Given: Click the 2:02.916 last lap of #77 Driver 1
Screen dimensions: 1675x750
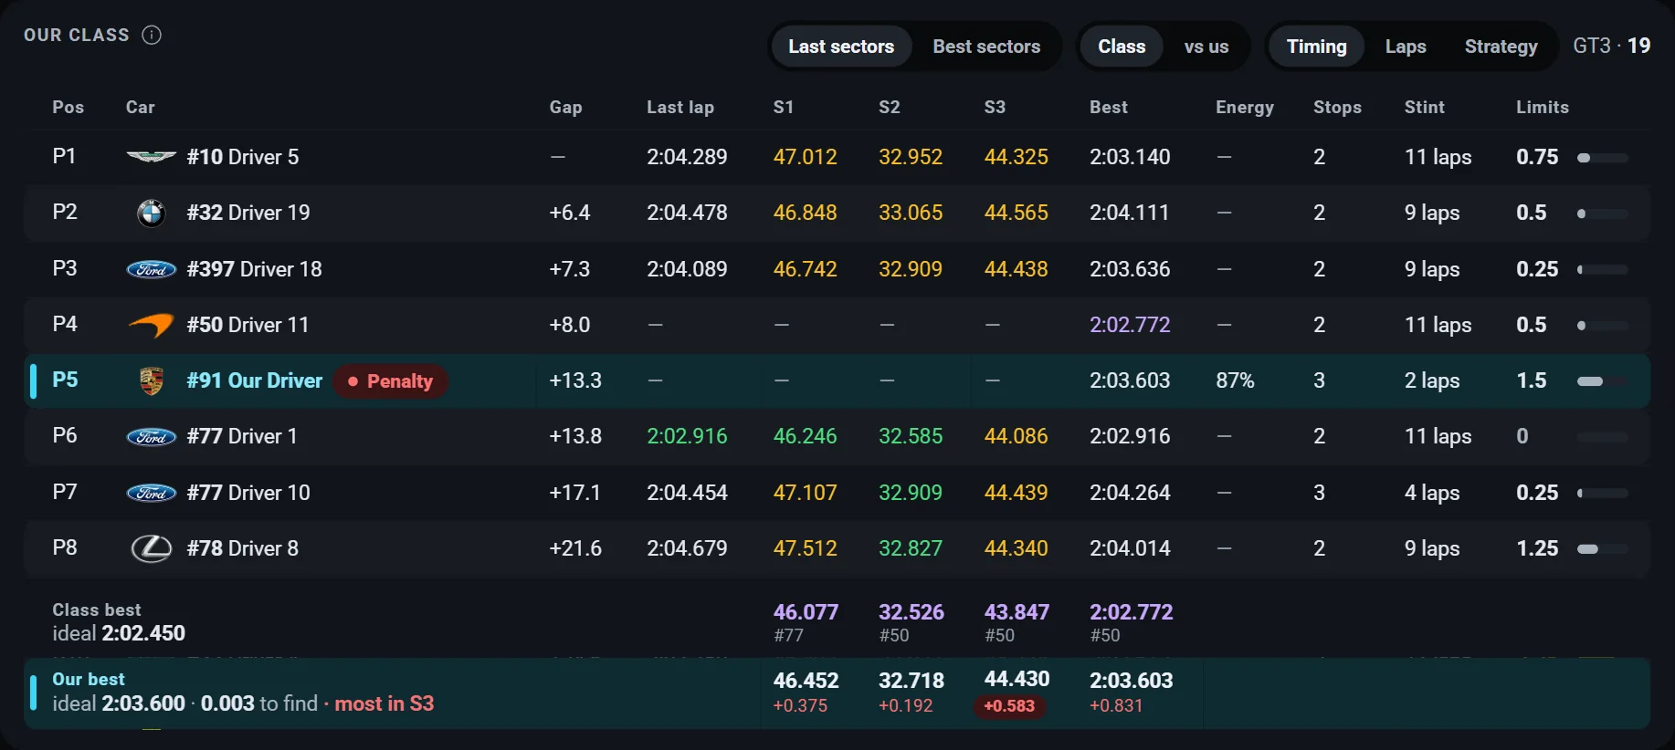Looking at the screenshot, I should point(687,436).
